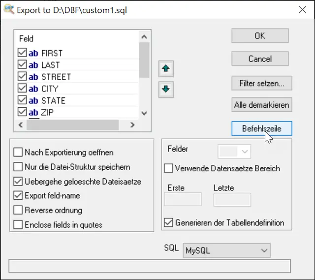This screenshot has height=280, width=315.
Task: Click the field list horizontal scrollbar thumb
Action: click(x=72, y=125)
